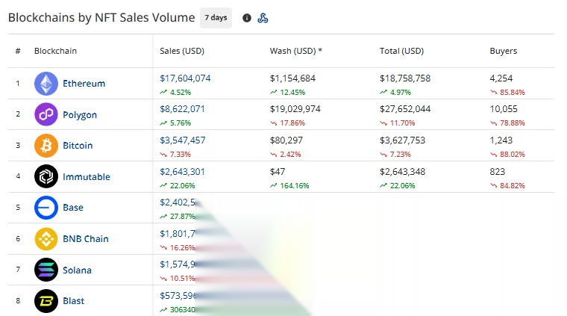Click Immutable buyers count 823

(x=497, y=172)
